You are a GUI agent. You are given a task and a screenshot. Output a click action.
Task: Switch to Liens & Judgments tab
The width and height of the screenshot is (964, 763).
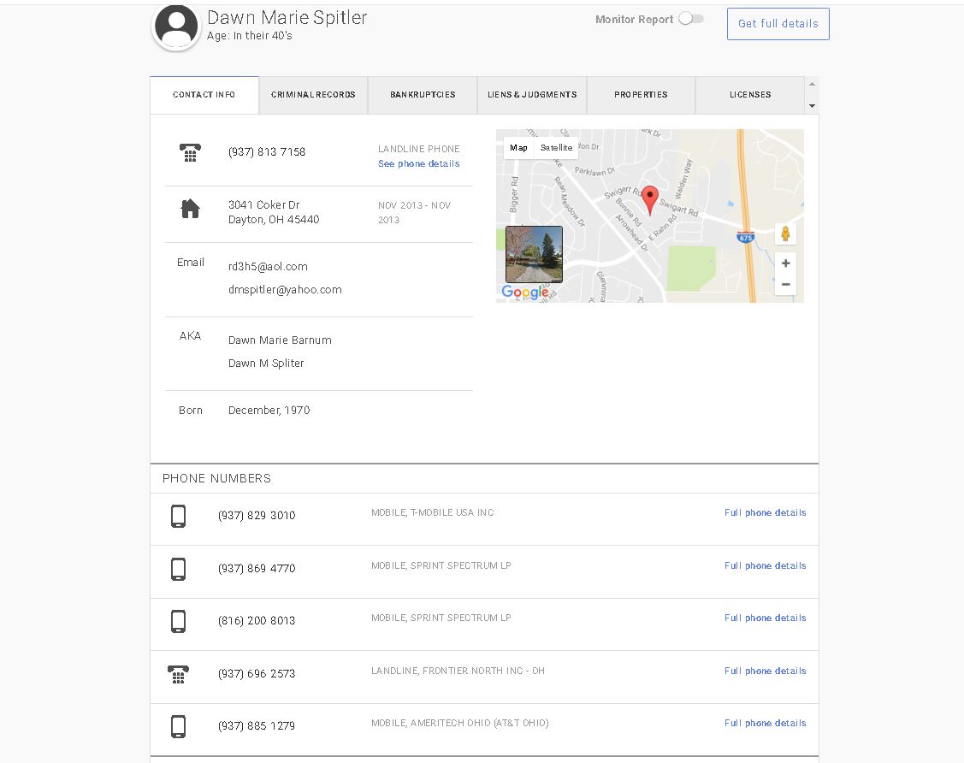pyautogui.click(x=532, y=95)
